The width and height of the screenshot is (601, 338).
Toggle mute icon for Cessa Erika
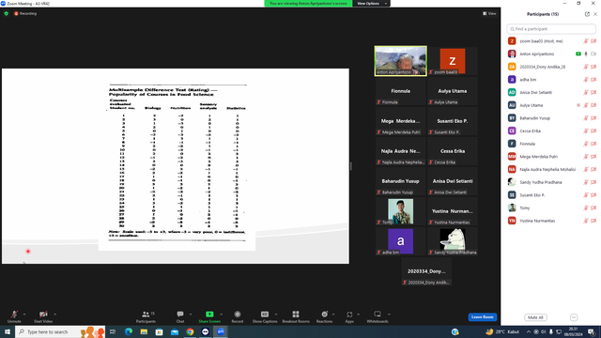pos(586,131)
